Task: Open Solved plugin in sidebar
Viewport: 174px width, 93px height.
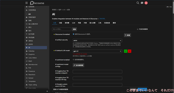Action: (x=36, y=78)
